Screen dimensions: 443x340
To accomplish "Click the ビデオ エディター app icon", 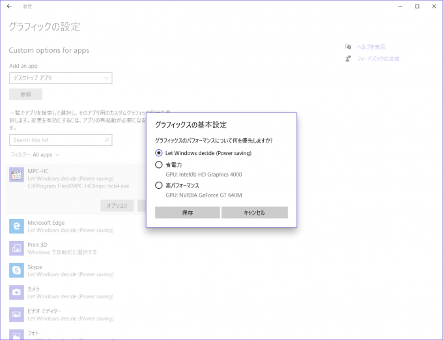I will click(x=16, y=315).
